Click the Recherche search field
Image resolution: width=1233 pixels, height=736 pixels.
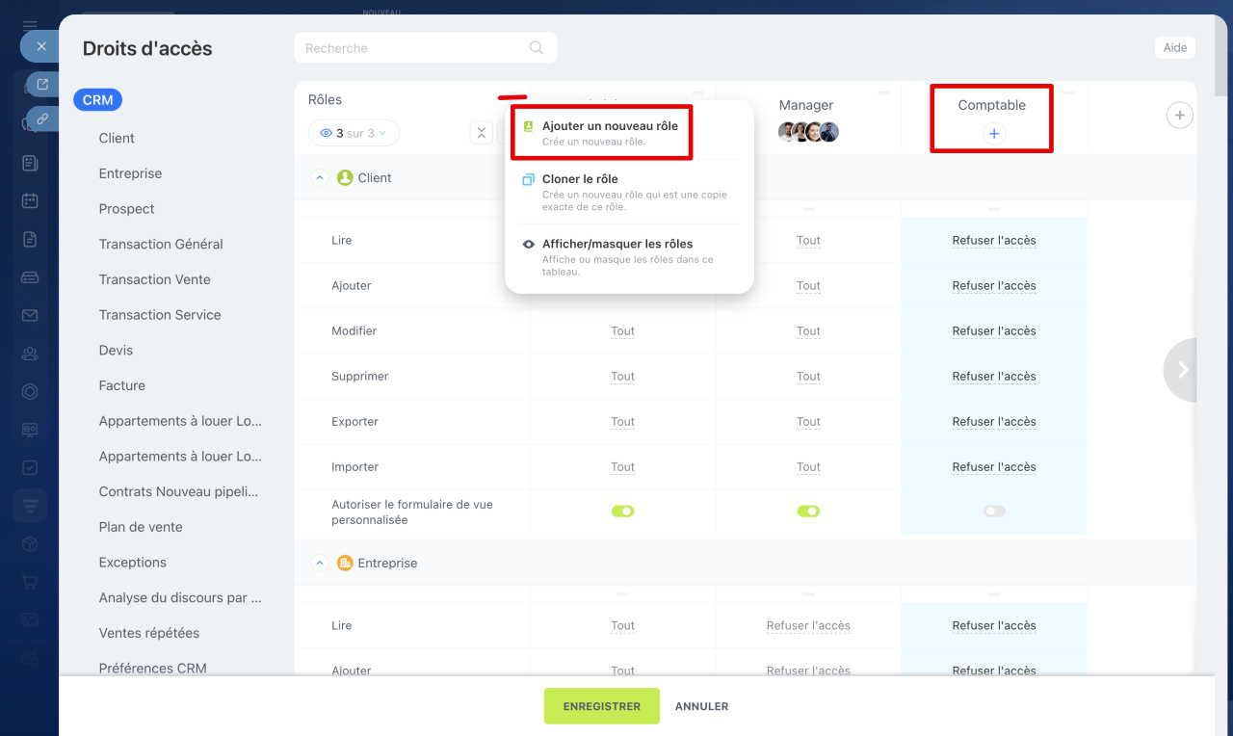coord(414,48)
